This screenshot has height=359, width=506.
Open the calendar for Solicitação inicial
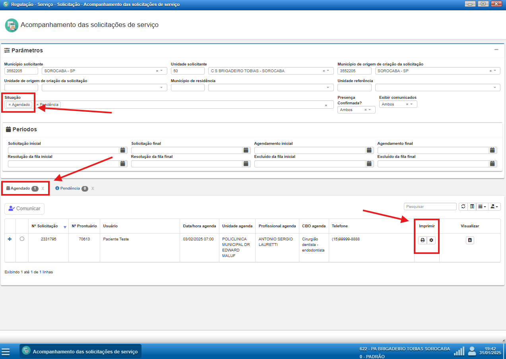click(123, 150)
